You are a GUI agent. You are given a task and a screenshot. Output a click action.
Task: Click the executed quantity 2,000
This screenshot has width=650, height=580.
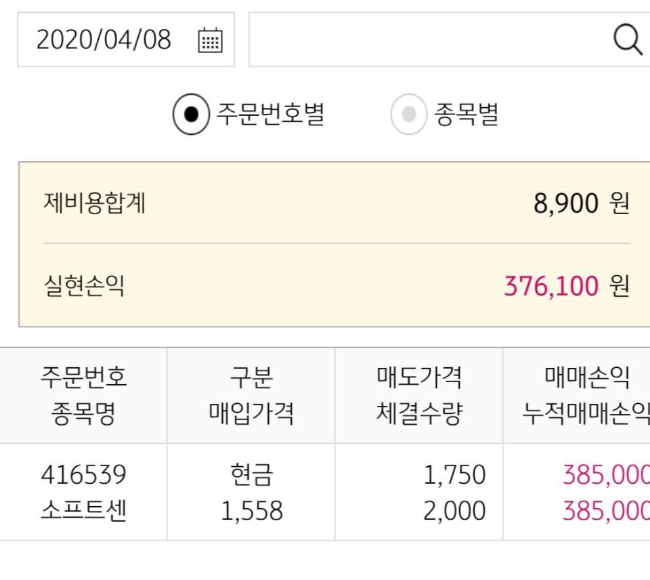tap(454, 511)
